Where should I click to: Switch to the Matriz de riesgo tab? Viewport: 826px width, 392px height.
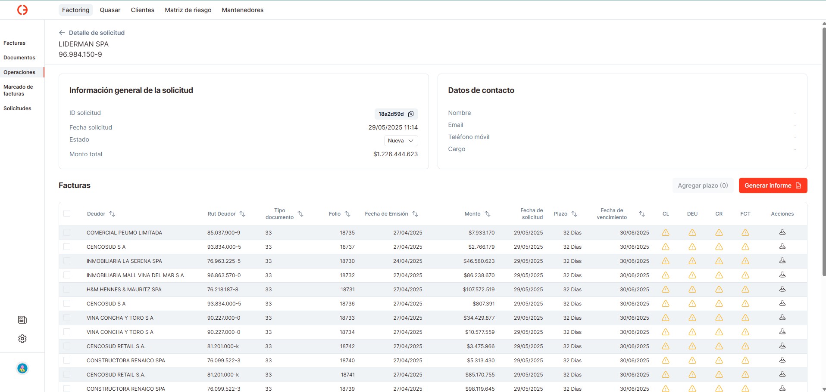pyautogui.click(x=188, y=10)
